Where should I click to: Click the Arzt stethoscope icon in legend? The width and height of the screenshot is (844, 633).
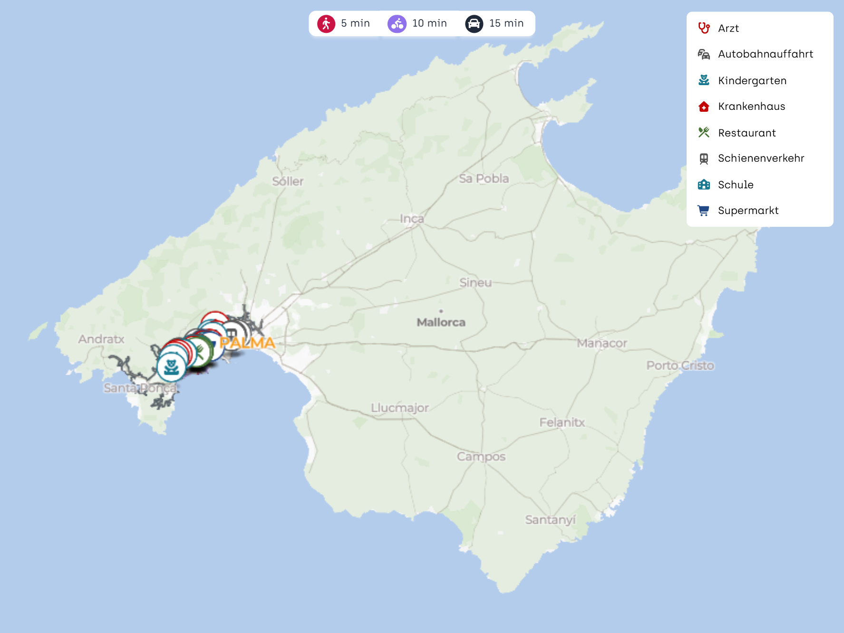[x=704, y=29]
